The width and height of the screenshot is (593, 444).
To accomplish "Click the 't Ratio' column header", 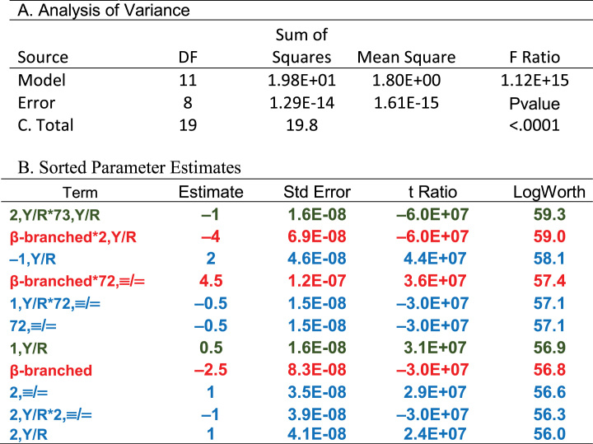I will (432, 192).
